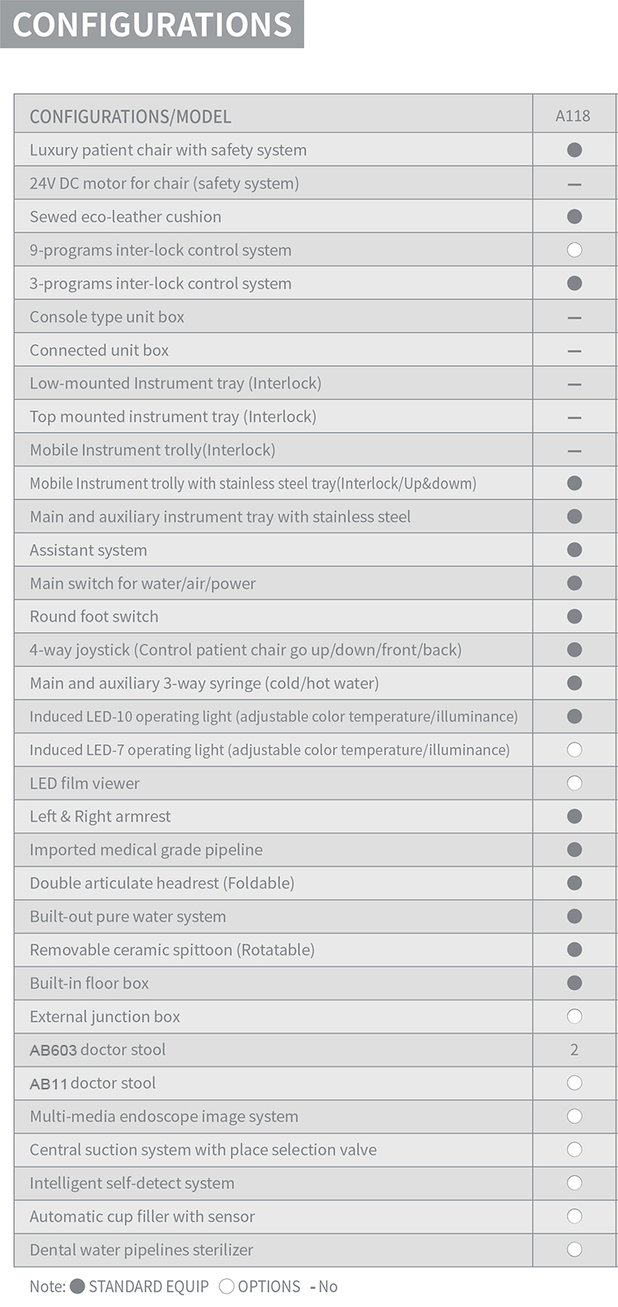Screen dimensions: 618x1307
Task: Click the CONFIGURATIONS title banner
Action: point(152,25)
